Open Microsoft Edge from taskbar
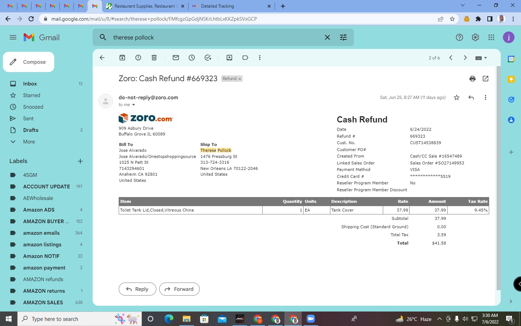This screenshot has height=326, width=521. pyautogui.click(x=169, y=319)
